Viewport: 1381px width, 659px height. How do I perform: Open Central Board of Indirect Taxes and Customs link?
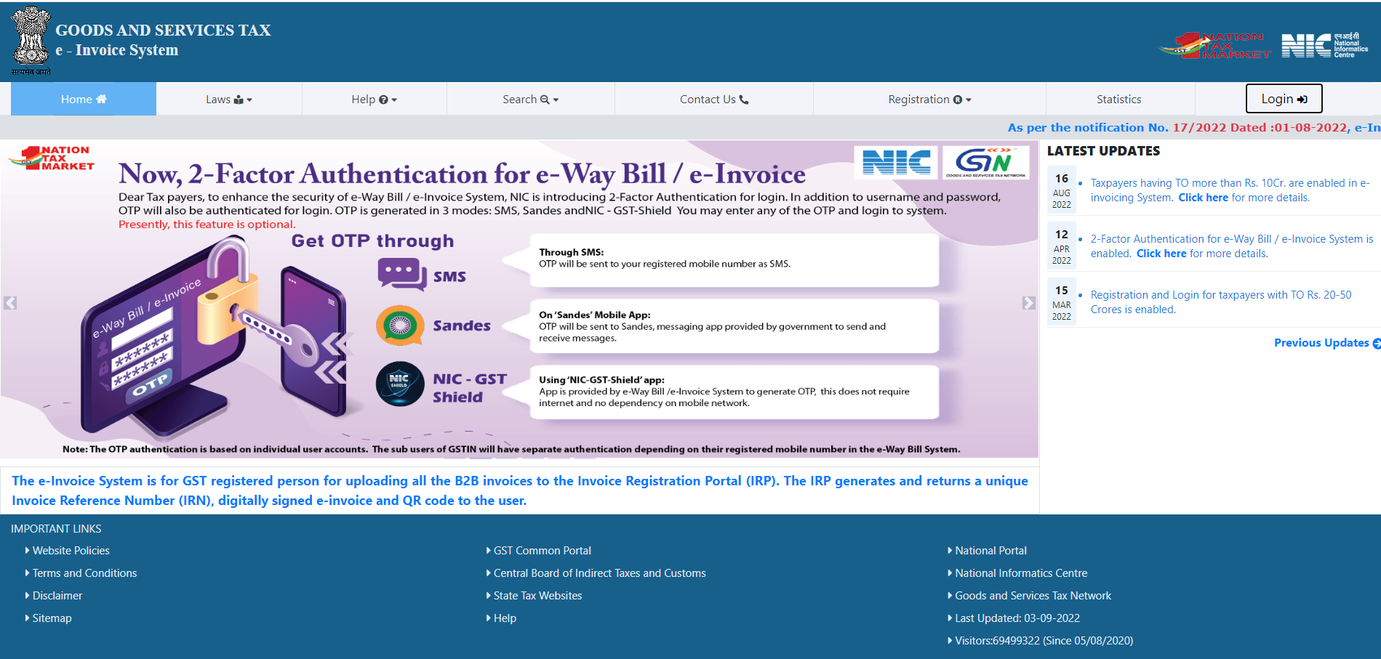(x=599, y=573)
